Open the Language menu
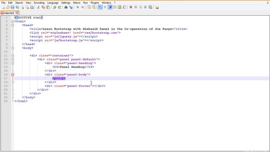This screenshot has width=270, height=152. pos(53,3)
